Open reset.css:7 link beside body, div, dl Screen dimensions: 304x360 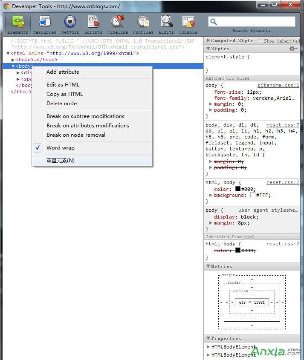point(283,125)
